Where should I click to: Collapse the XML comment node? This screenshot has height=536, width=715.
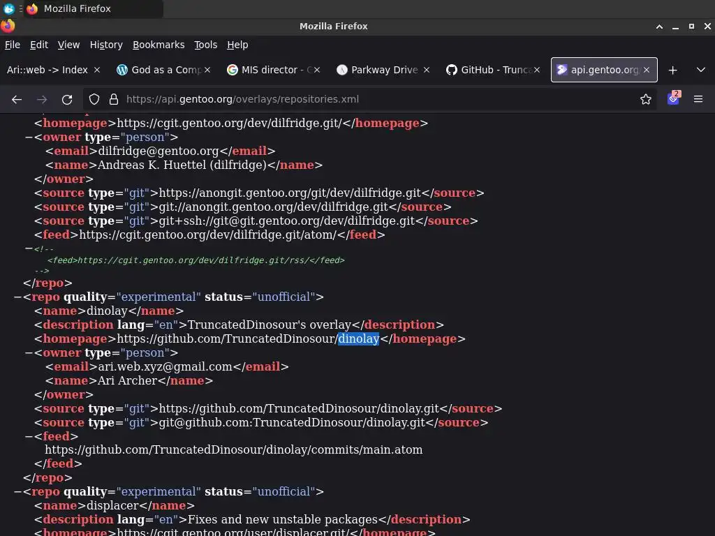tap(29, 248)
